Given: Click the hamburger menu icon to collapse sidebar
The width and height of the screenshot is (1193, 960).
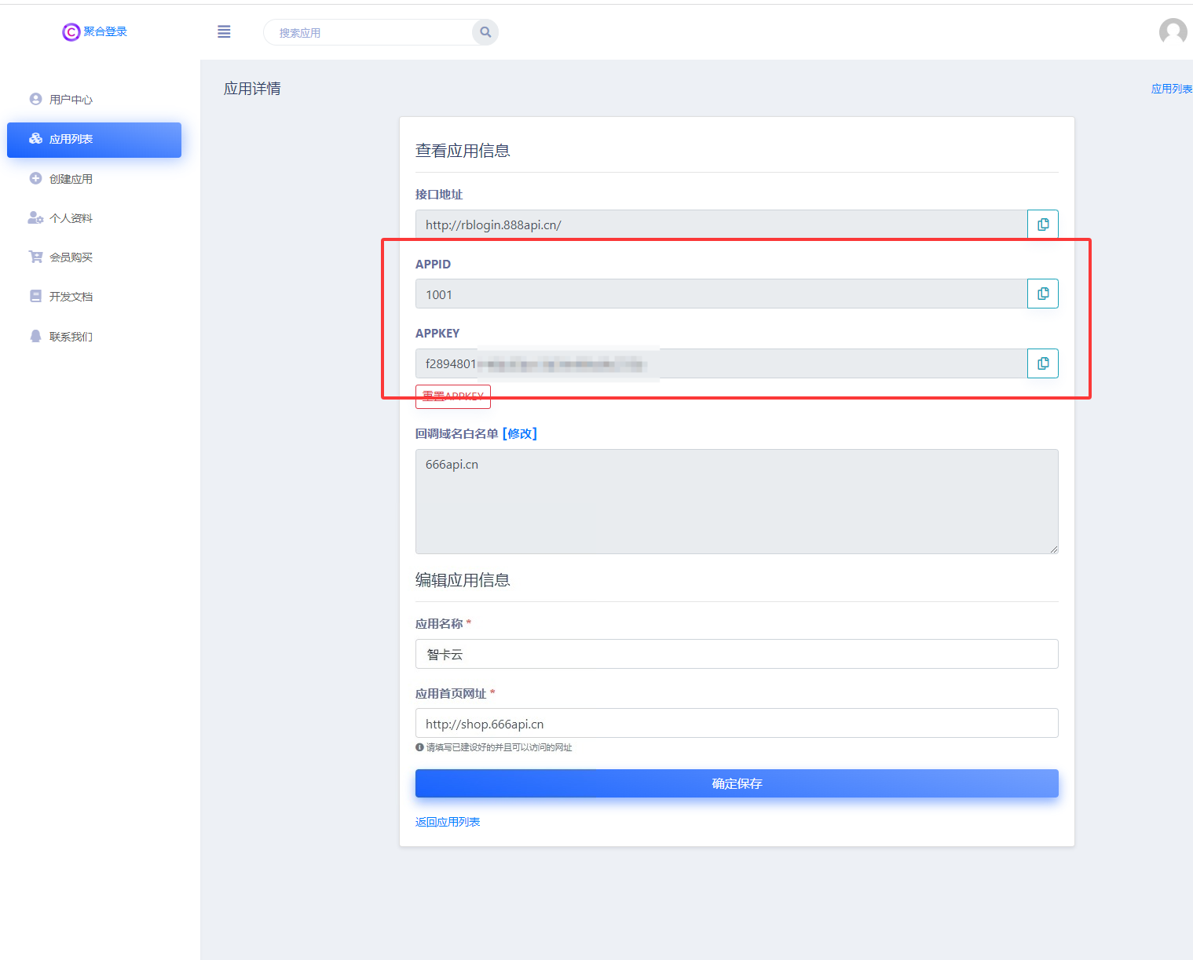Looking at the screenshot, I should [x=224, y=31].
